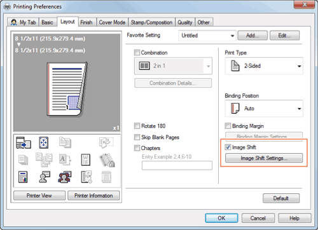The height and width of the screenshot is (230, 318).
Task: Open the Favorite Setting Untitled dropdown
Action: [x=207, y=36]
